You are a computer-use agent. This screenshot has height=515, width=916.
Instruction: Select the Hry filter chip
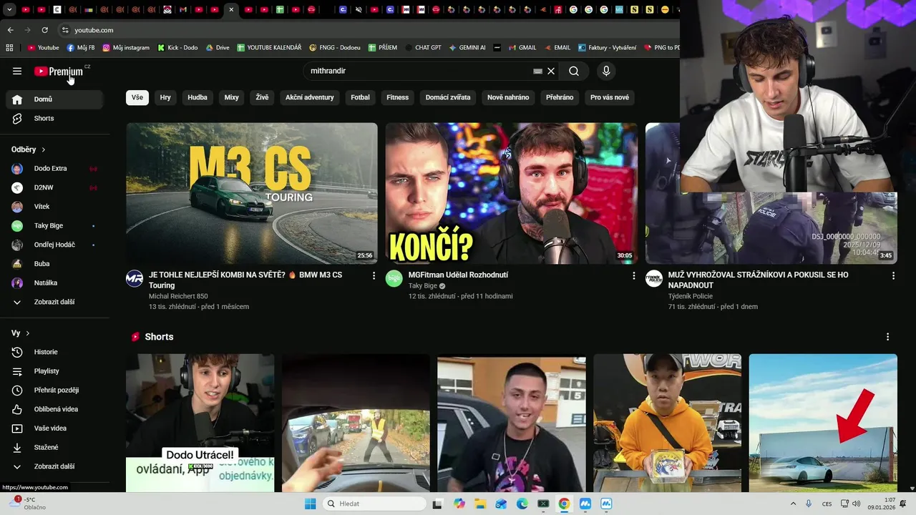(165, 97)
